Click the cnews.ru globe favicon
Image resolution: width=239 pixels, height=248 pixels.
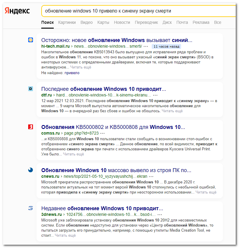click(x=31, y=170)
